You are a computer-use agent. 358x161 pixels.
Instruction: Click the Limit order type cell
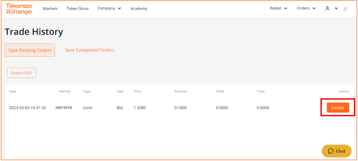(x=88, y=108)
